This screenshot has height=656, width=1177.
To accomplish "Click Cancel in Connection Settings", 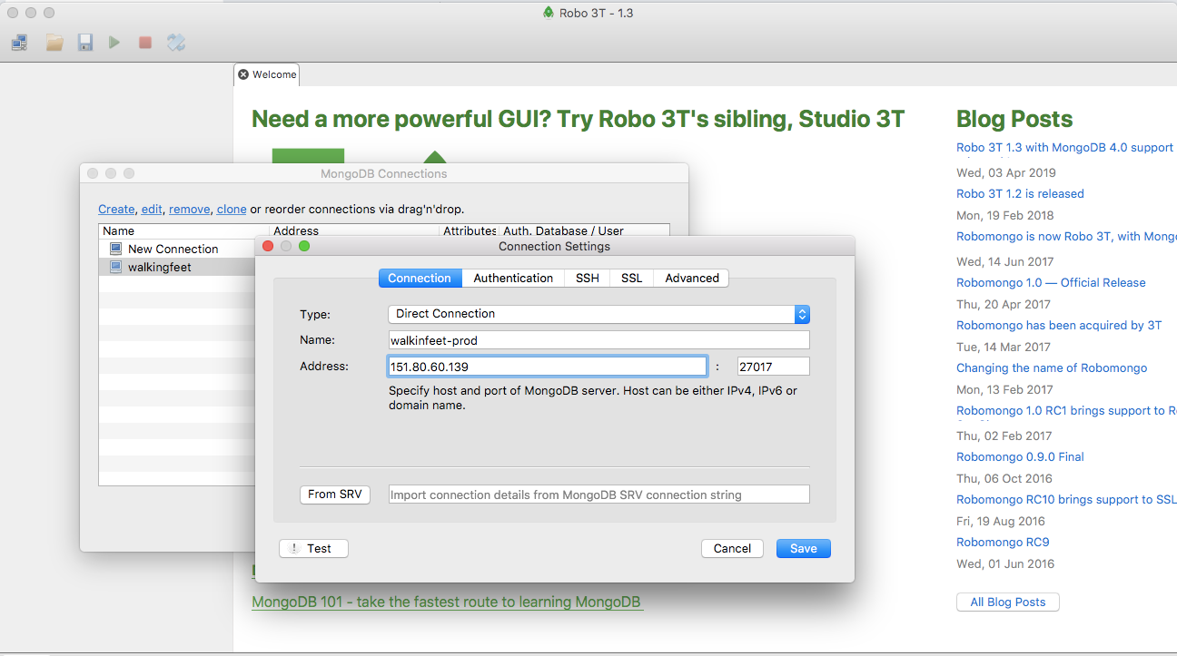I will 732,548.
